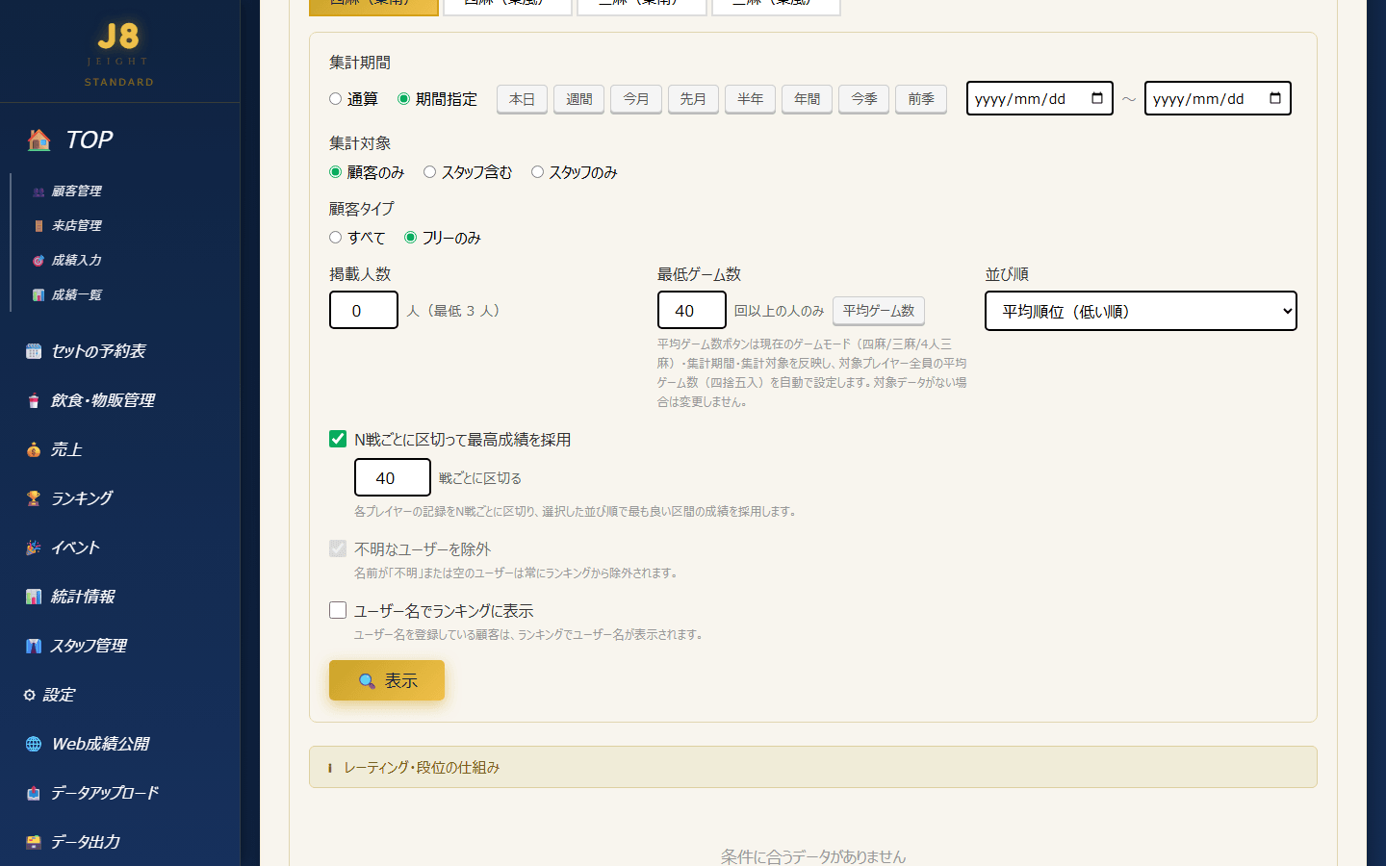Click the 本日 period button
Screen dimensions: 1386x866
coord(522,99)
